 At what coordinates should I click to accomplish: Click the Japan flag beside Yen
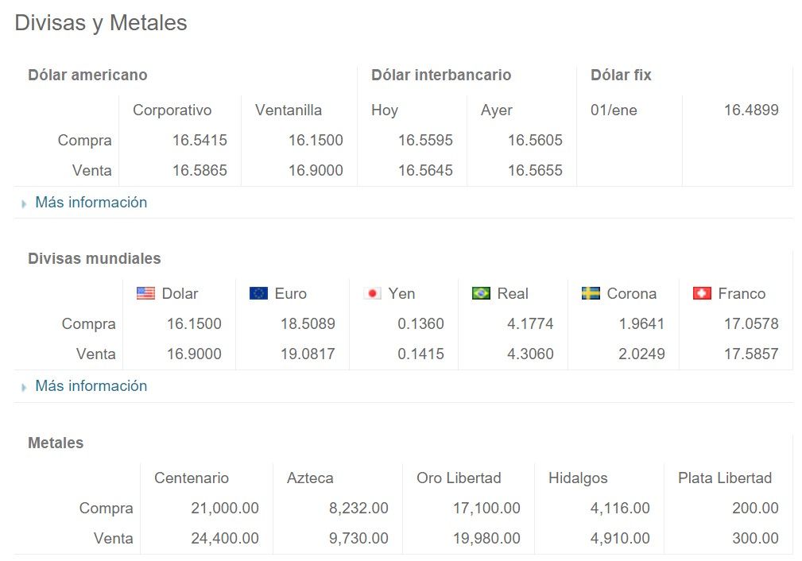tap(371, 293)
